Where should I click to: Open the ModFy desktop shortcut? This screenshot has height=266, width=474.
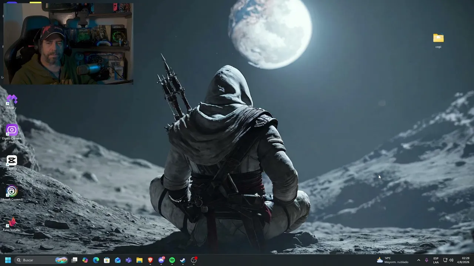click(11, 102)
